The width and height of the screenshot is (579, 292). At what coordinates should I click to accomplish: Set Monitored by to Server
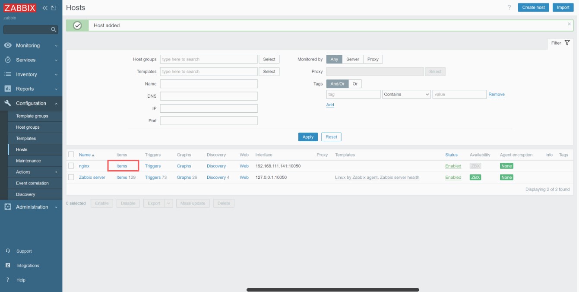click(353, 59)
